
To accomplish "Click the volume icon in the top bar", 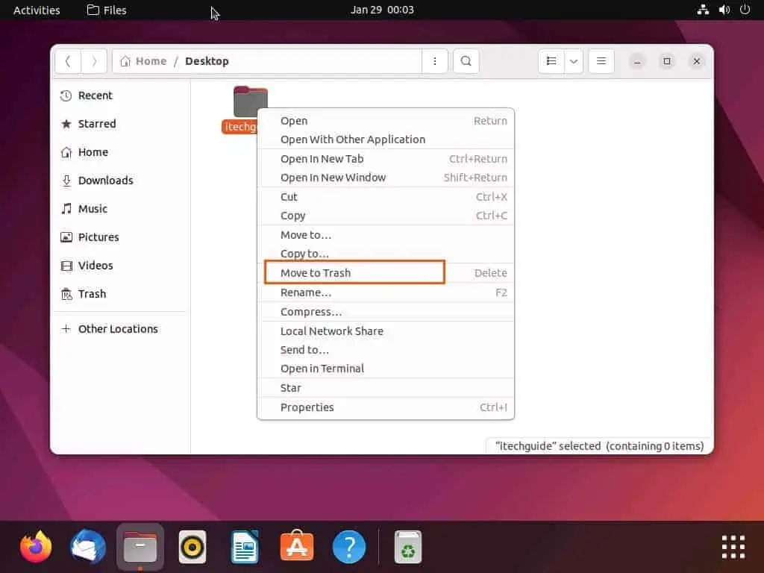I will 723,10.
